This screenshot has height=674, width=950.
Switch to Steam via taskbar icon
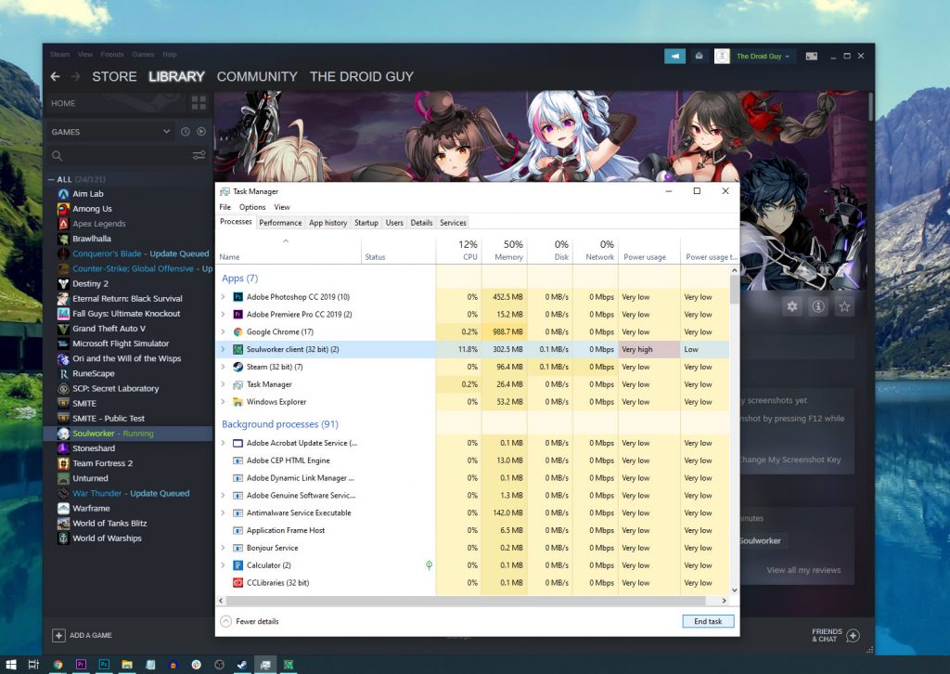[x=242, y=665]
